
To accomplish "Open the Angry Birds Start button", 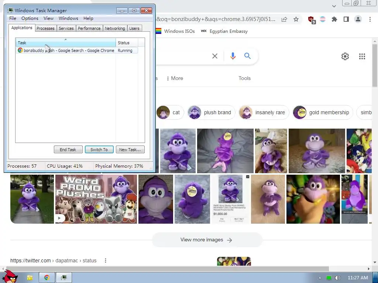I will pos(10,276).
